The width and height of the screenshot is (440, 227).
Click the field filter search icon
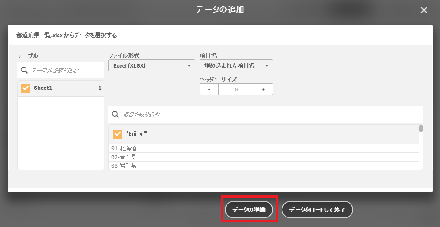click(115, 114)
